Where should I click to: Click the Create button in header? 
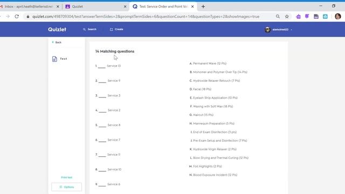(x=116, y=29)
